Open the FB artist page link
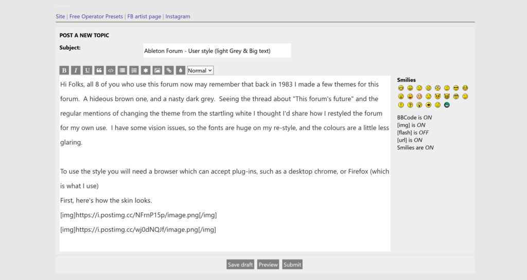 pyautogui.click(x=144, y=16)
